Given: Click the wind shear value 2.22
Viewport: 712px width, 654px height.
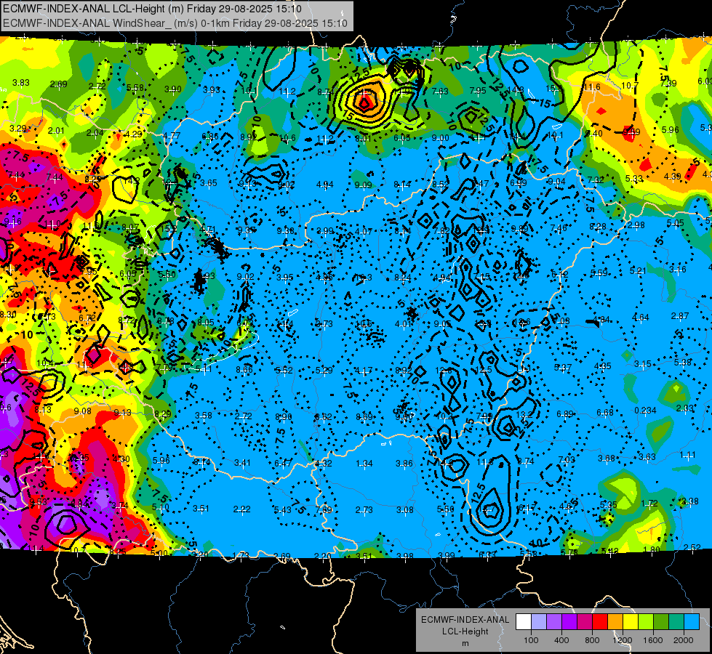Looking at the screenshot, I should pyautogui.click(x=242, y=509).
